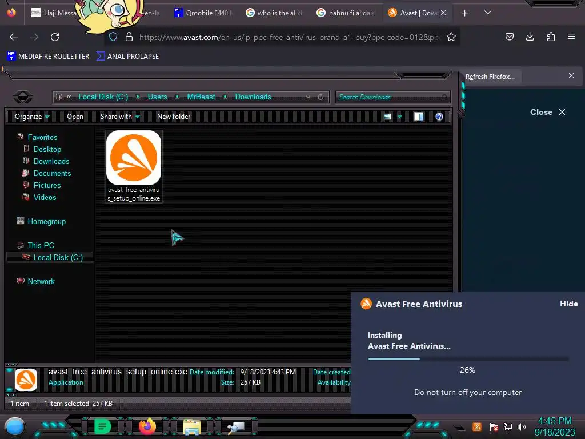Select the avast_free_antivirus_setup_online.exe file
This screenshot has height=439, width=585.
click(x=134, y=166)
